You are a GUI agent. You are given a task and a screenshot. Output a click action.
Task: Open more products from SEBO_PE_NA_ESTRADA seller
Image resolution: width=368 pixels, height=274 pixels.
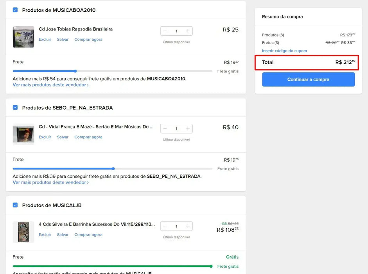click(50, 182)
